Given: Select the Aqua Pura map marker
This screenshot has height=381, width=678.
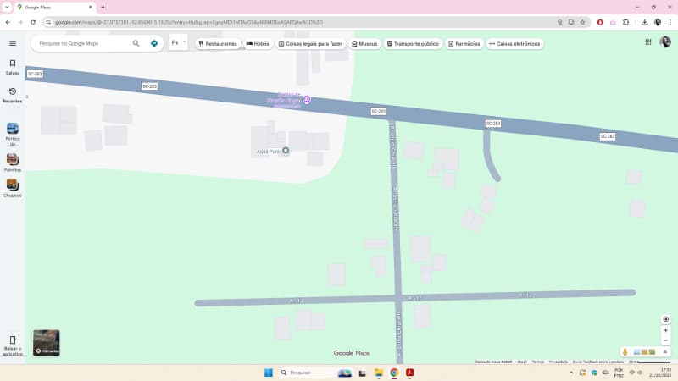Looking at the screenshot, I should (x=286, y=151).
